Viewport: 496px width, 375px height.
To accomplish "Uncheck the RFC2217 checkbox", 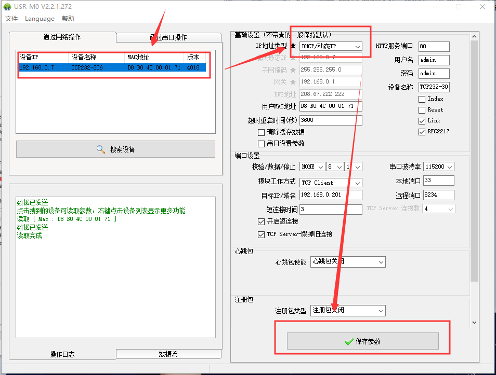I will [422, 132].
